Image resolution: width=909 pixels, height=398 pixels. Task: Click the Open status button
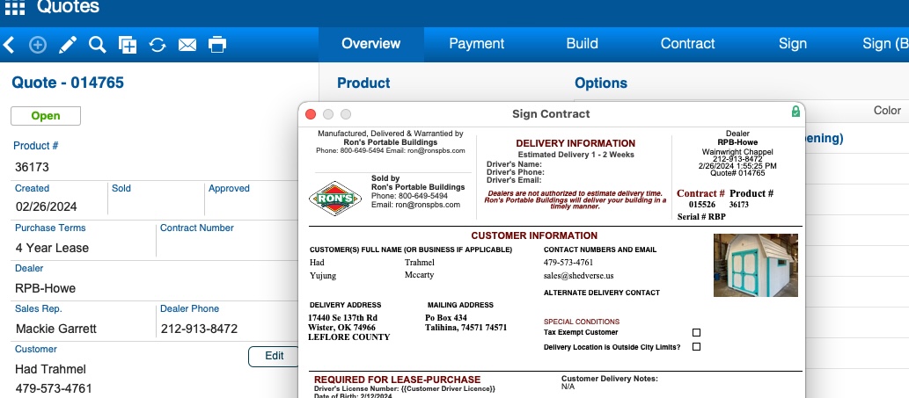pos(46,116)
